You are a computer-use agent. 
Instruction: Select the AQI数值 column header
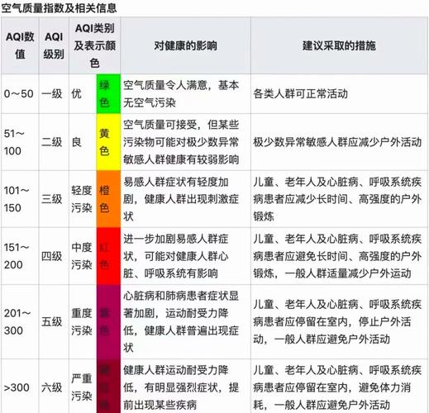pyautogui.click(x=20, y=45)
